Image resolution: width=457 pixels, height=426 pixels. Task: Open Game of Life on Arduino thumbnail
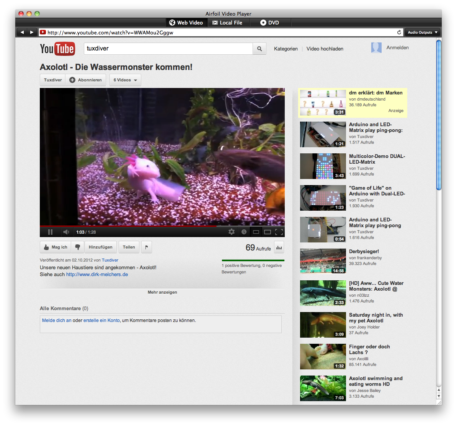(323, 198)
